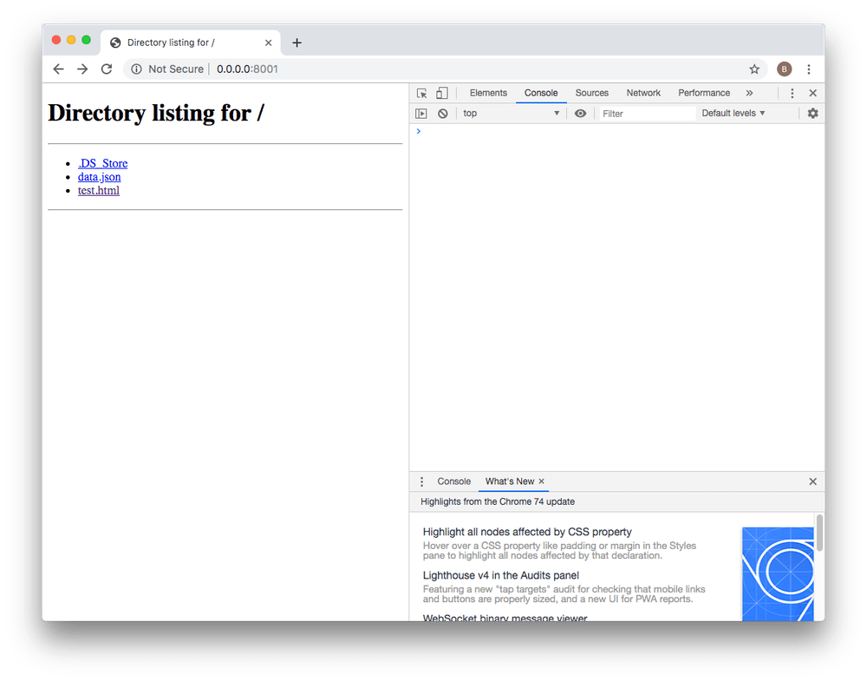The height and width of the screenshot is (681, 867).
Task: Open the Default levels dropdown
Action: (x=731, y=113)
